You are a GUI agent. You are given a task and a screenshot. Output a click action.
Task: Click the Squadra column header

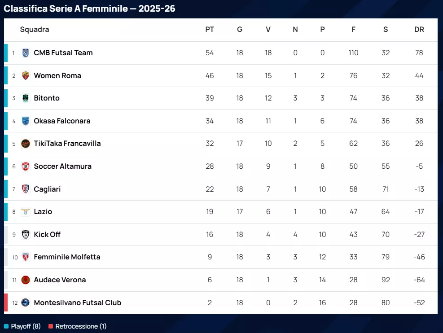coord(35,30)
